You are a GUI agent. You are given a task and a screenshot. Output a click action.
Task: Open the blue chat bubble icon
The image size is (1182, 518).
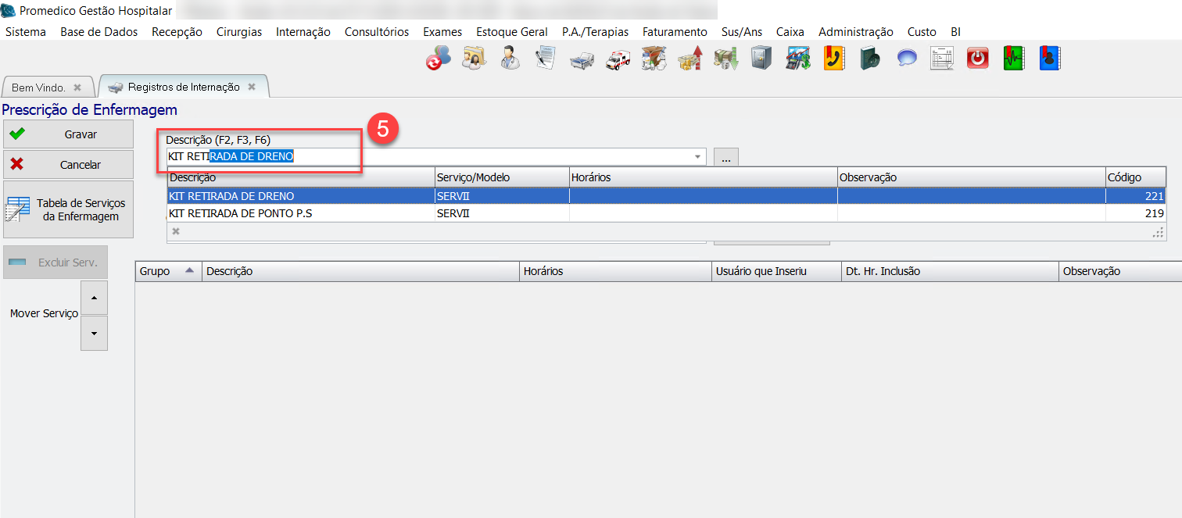(x=906, y=59)
